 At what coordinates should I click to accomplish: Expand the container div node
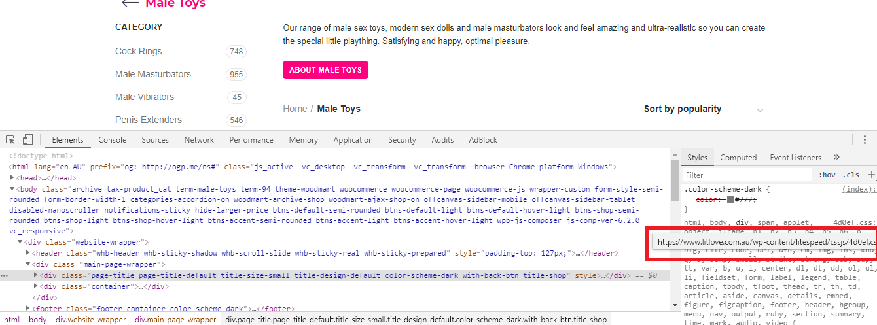click(35, 286)
